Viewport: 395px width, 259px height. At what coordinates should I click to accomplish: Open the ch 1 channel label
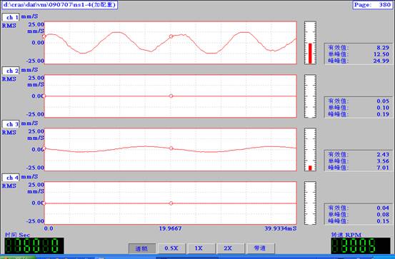(11, 17)
